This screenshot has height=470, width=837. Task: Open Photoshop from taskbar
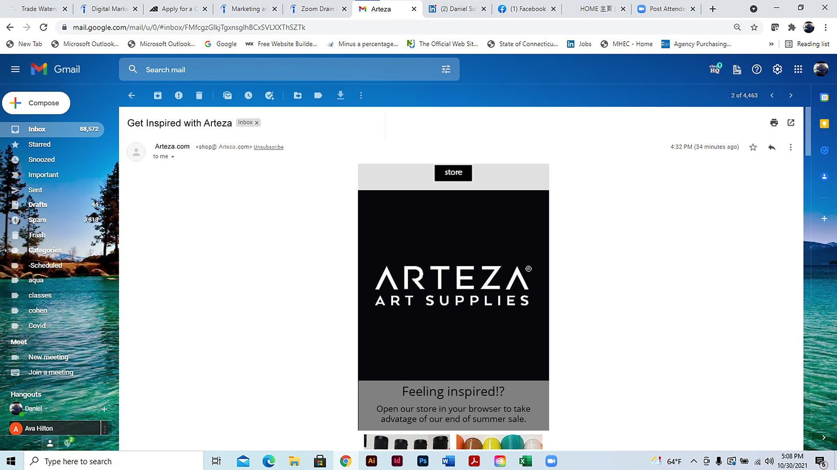(x=422, y=461)
